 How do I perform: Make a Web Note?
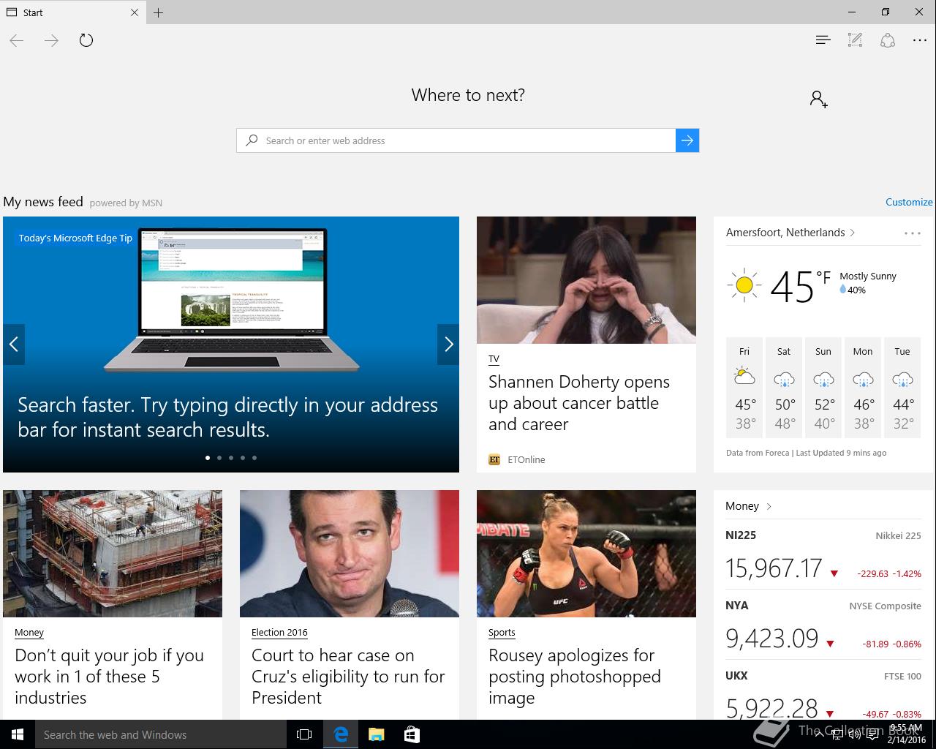click(855, 40)
